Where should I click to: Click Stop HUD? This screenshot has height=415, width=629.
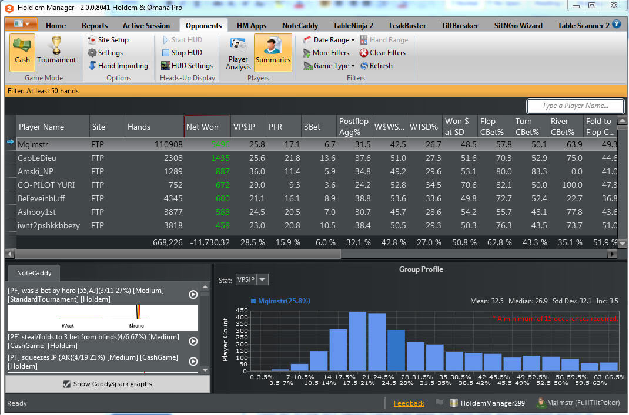point(182,52)
